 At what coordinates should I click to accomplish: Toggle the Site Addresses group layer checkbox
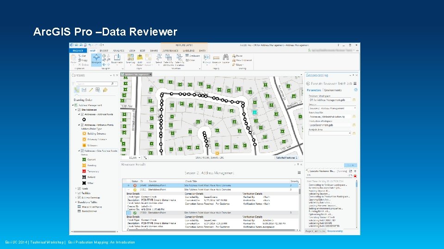click(79, 110)
